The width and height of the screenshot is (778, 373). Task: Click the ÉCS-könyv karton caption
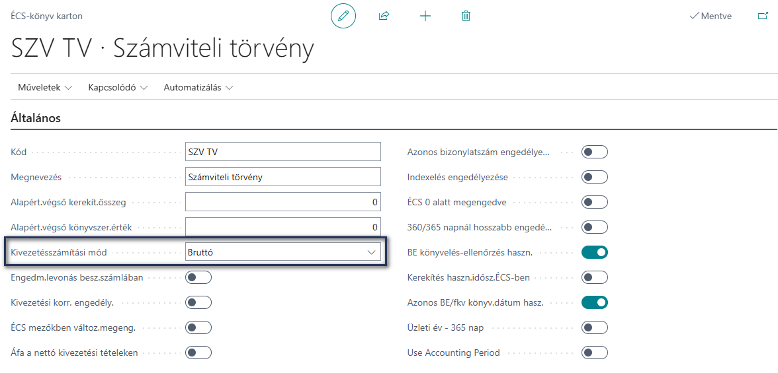coord(46,17)
